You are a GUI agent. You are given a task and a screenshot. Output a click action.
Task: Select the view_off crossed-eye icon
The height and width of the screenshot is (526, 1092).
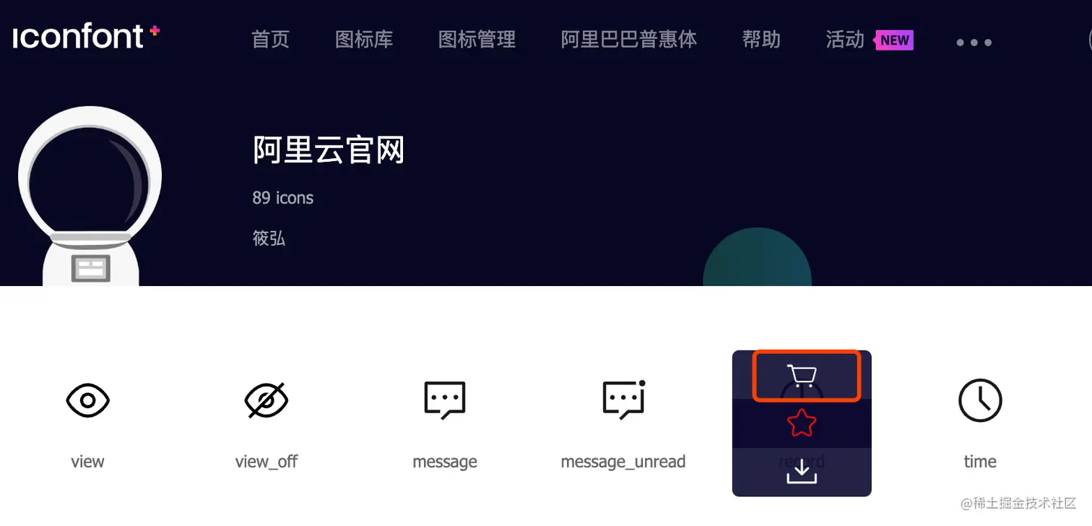pyautogui.click(x=266, y=400)
